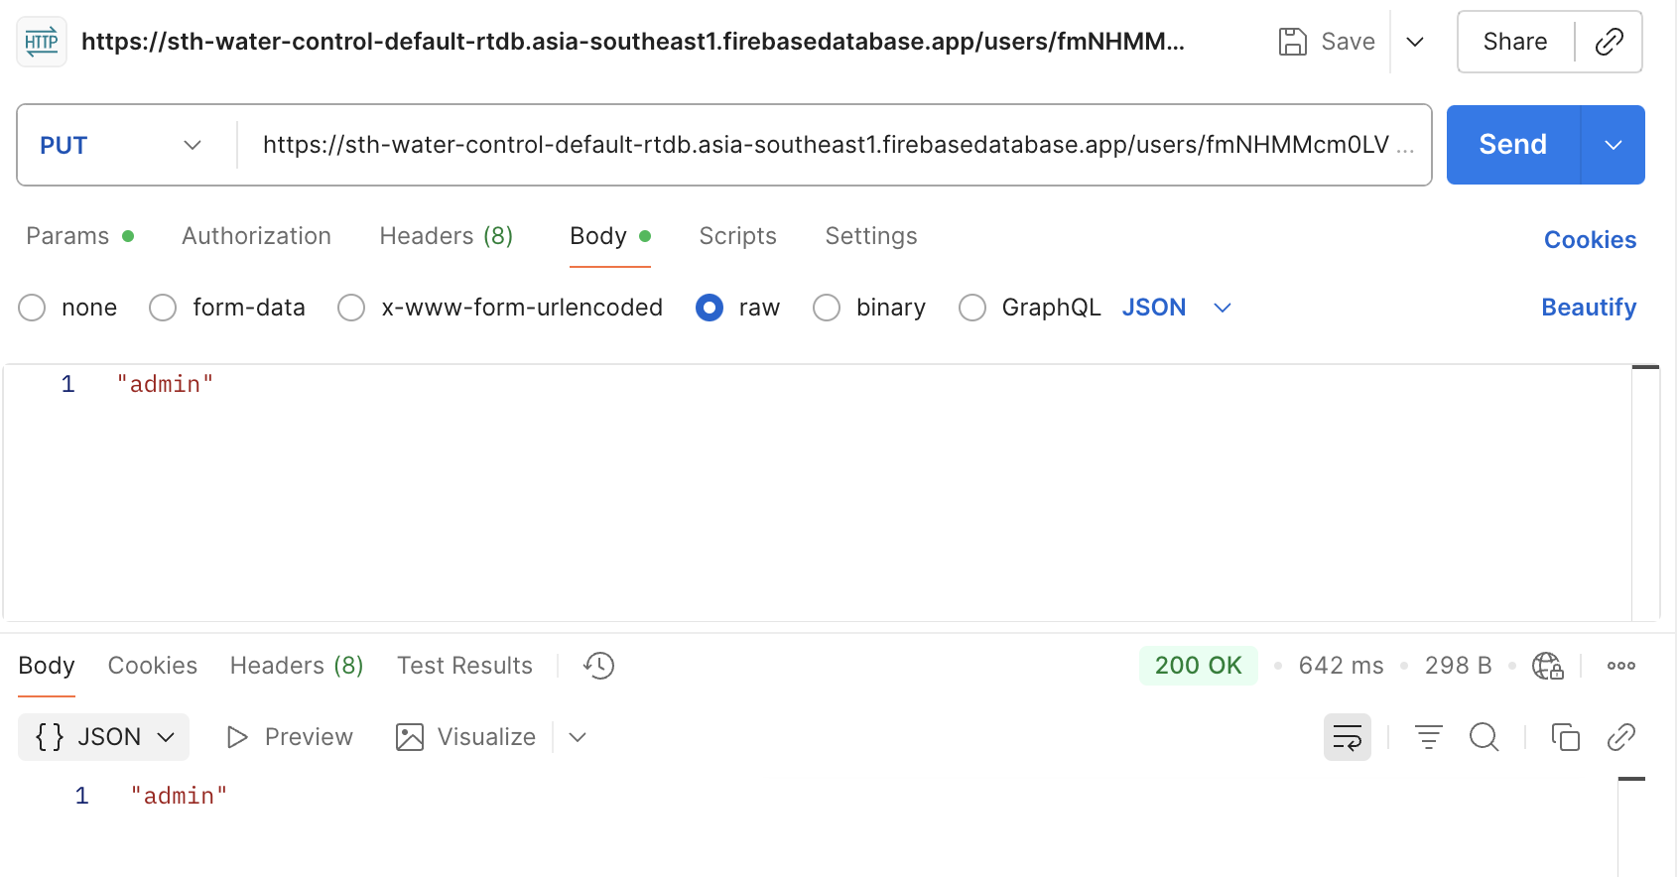The image size is (1679, 877).
Task: Search within the response body
Action: (1484, 737)
